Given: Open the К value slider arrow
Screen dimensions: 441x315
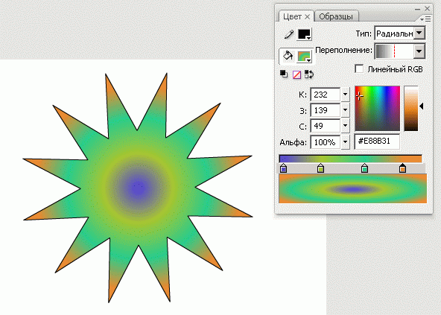Looking at the screenshot, I should tap(345, 95).
